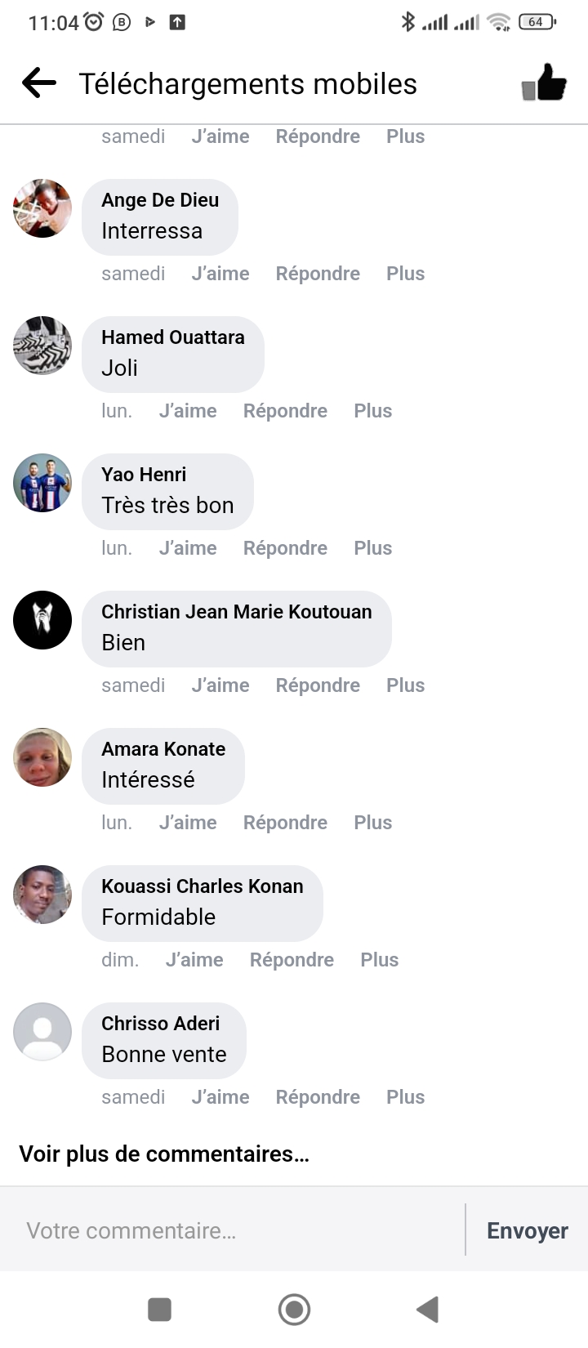Like Kouassi Charles Konan's comment
This screenshot has width=588, height=1348.
(194, 960)
